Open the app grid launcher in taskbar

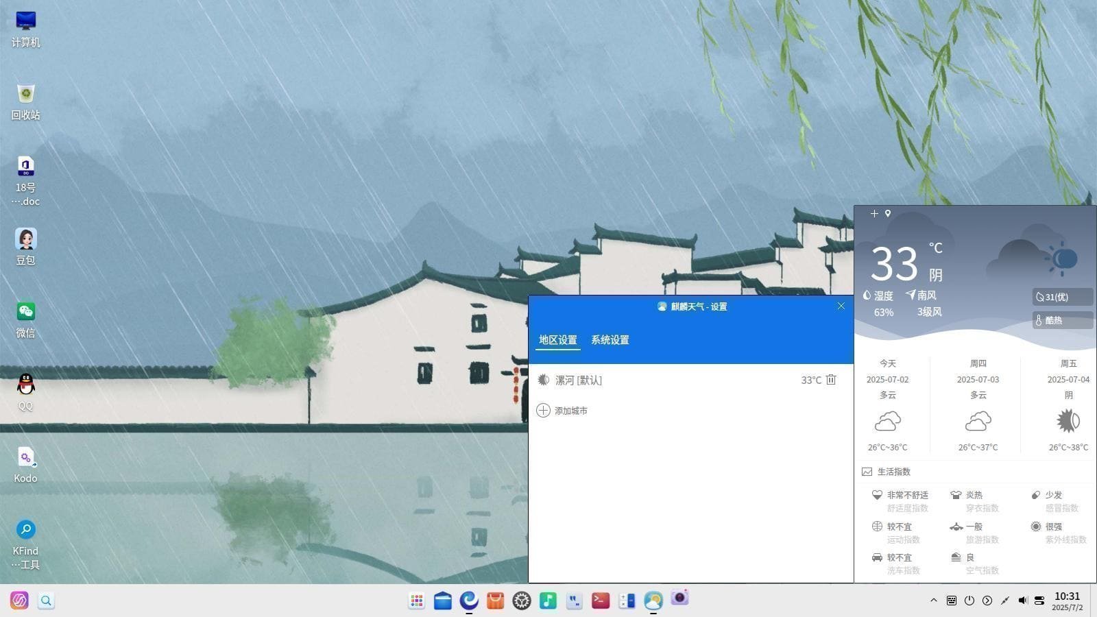click(x=416, y=601)
